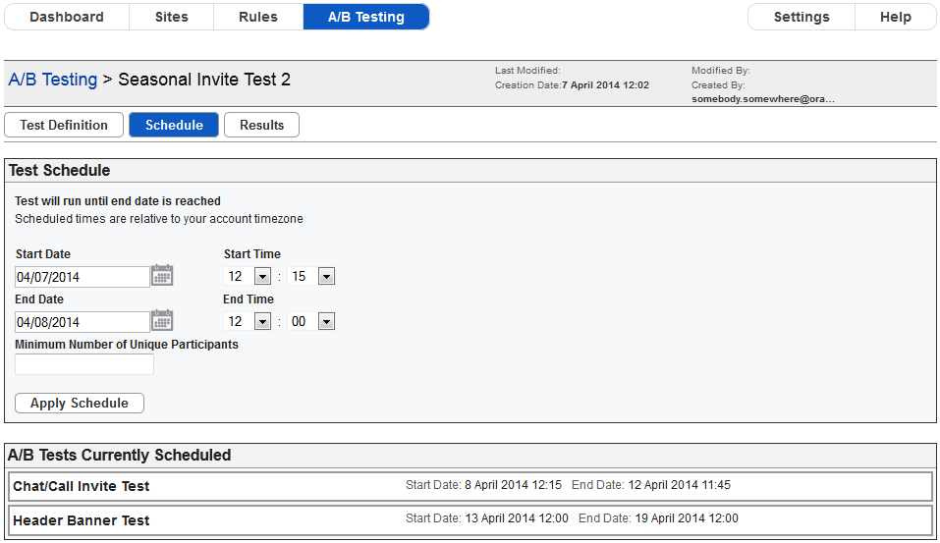The image size is (940, 543).
Task: Click the Apply Schedule button
Action: point(80,403)
